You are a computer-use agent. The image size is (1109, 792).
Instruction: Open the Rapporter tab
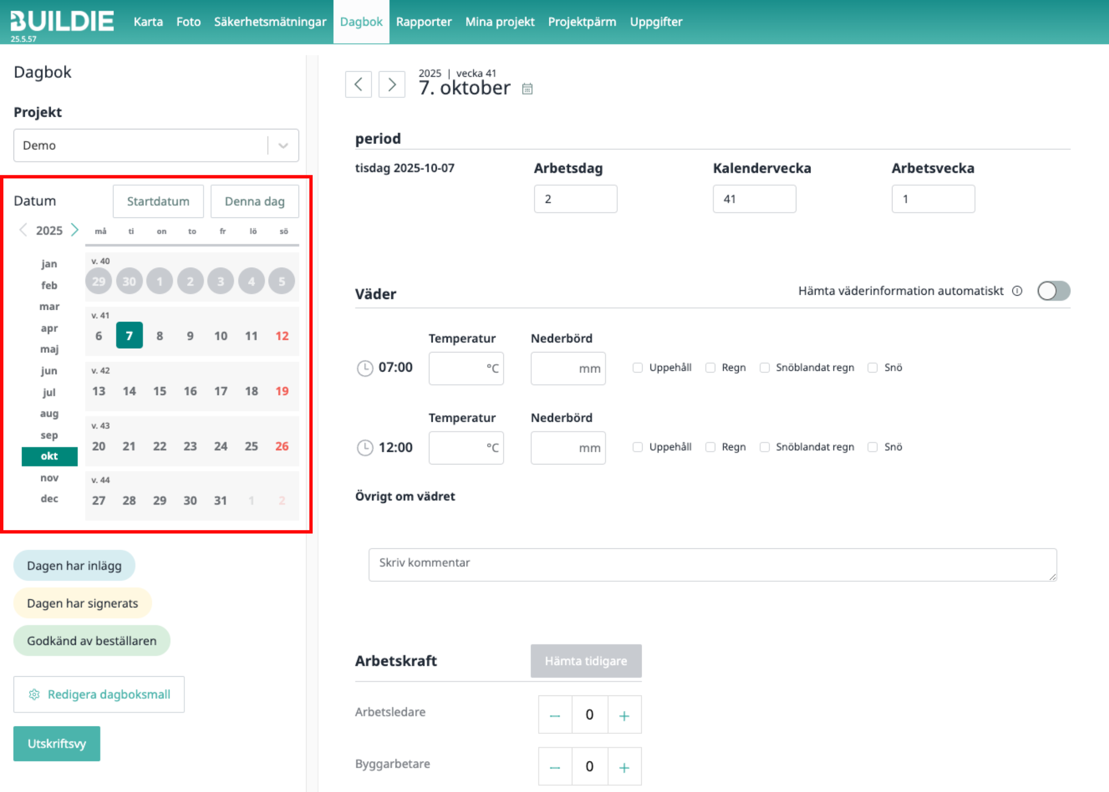pyautogui.click(x=423, y=22)
